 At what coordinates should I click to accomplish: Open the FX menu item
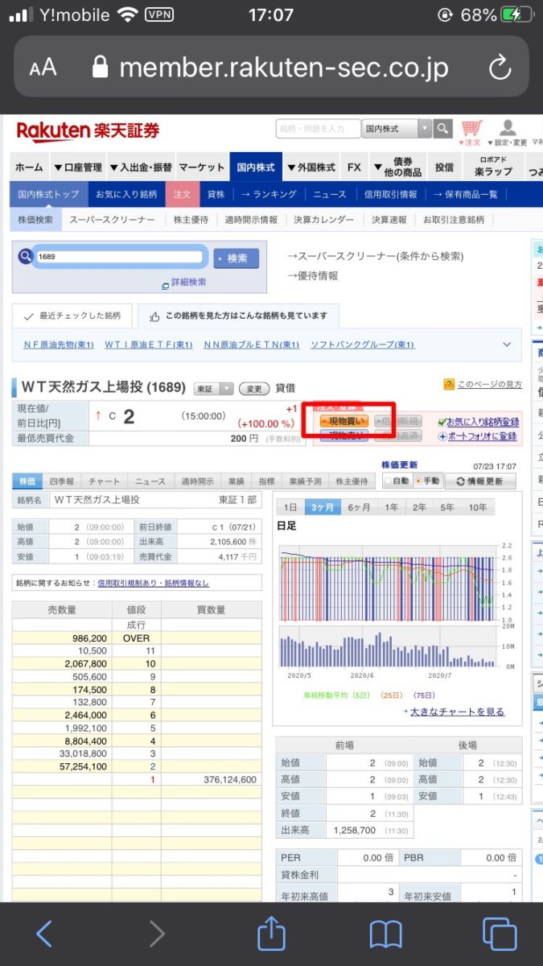[x=354, y=167]
